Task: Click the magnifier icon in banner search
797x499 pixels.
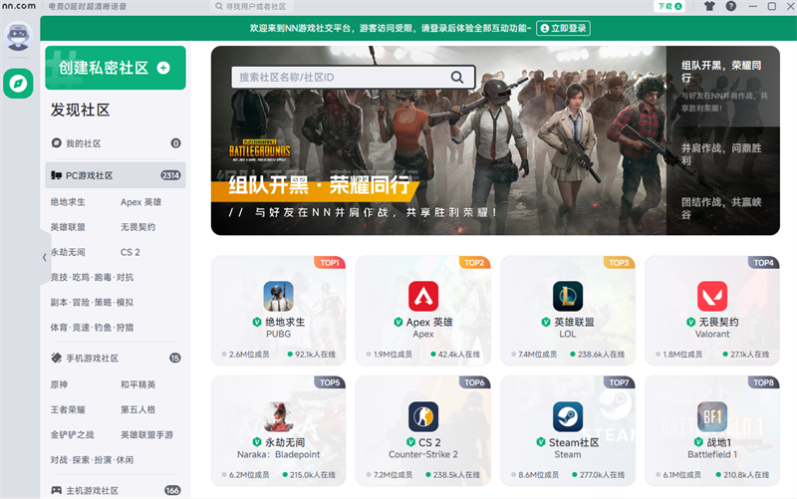Action: (457, 78)
